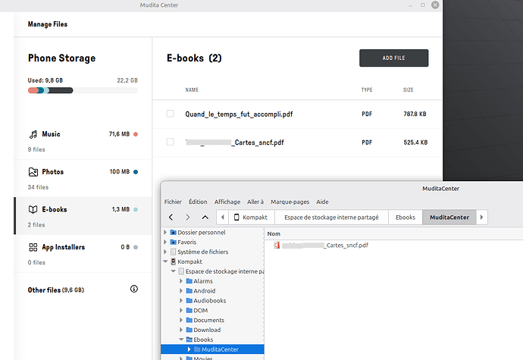Click the Other files info icon

tap(134, 290)
